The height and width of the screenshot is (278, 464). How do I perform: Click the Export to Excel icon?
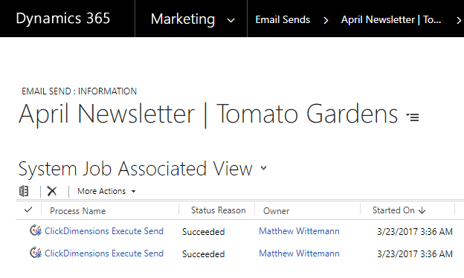(x=24, y=191)
